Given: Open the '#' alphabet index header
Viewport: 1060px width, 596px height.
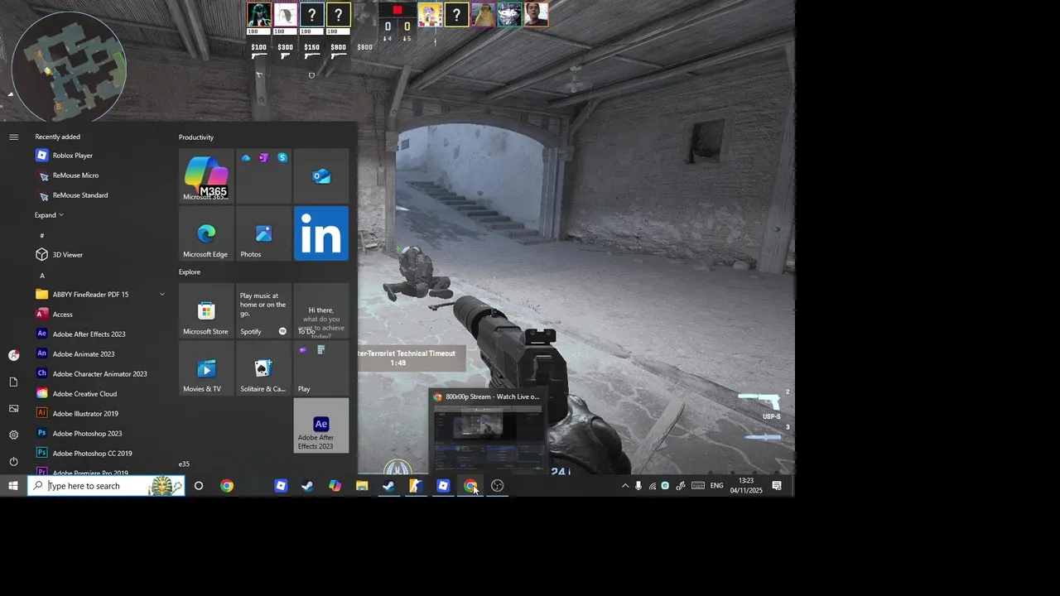Looking at the screenshot, I should tap(42, 236).
